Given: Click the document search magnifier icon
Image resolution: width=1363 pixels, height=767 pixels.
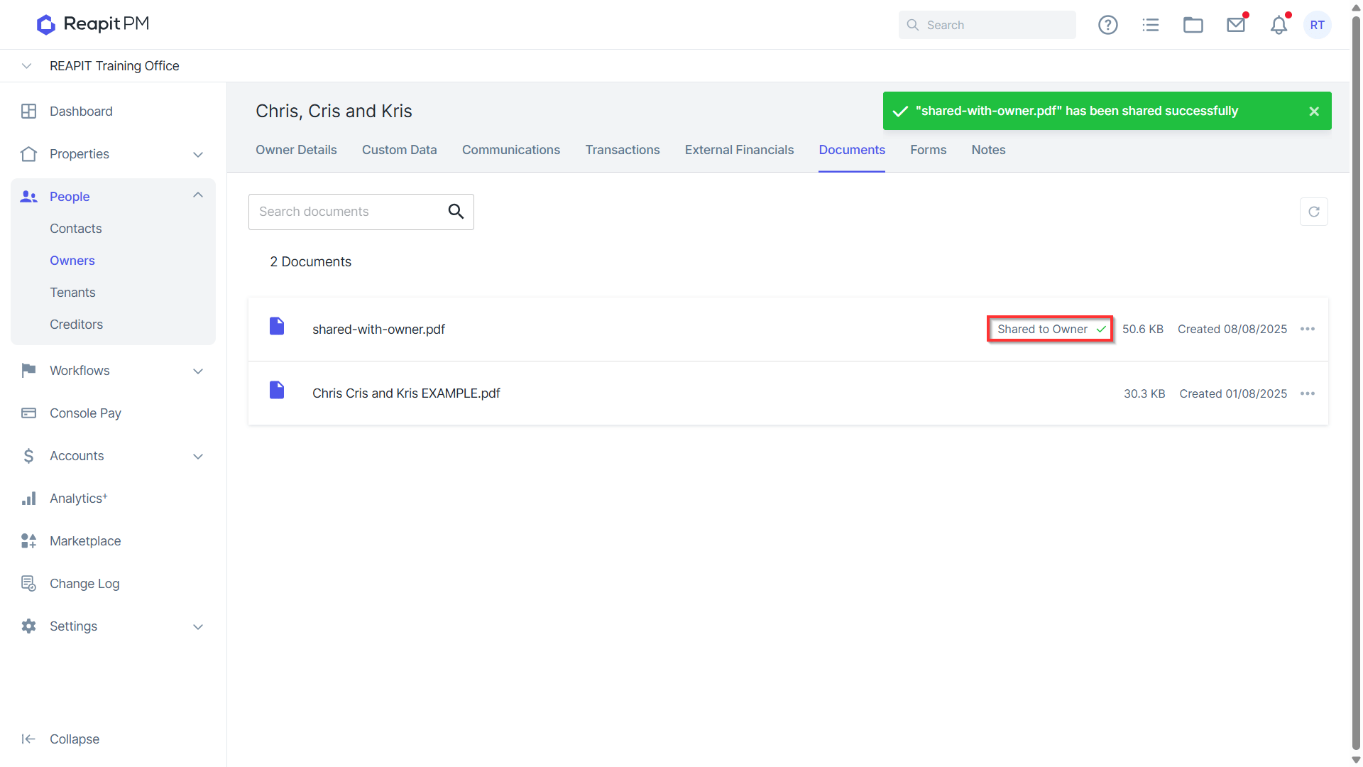Looking at the screenshot, I should tap(456, 212).
